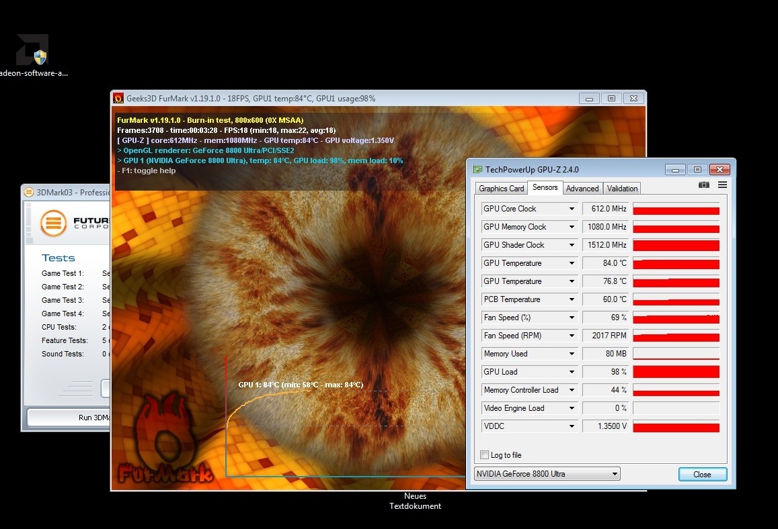Enable the Log to file checkbox
Image resolution: width=778 pixels, height=529 pixels.
click(485, 455)
